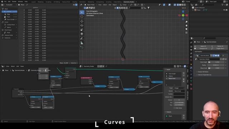
Task: Click the zoom magnifier viewport navigation icon
Action: 186,22
